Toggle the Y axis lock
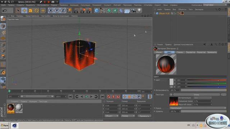230x129 pixels. 57,10
